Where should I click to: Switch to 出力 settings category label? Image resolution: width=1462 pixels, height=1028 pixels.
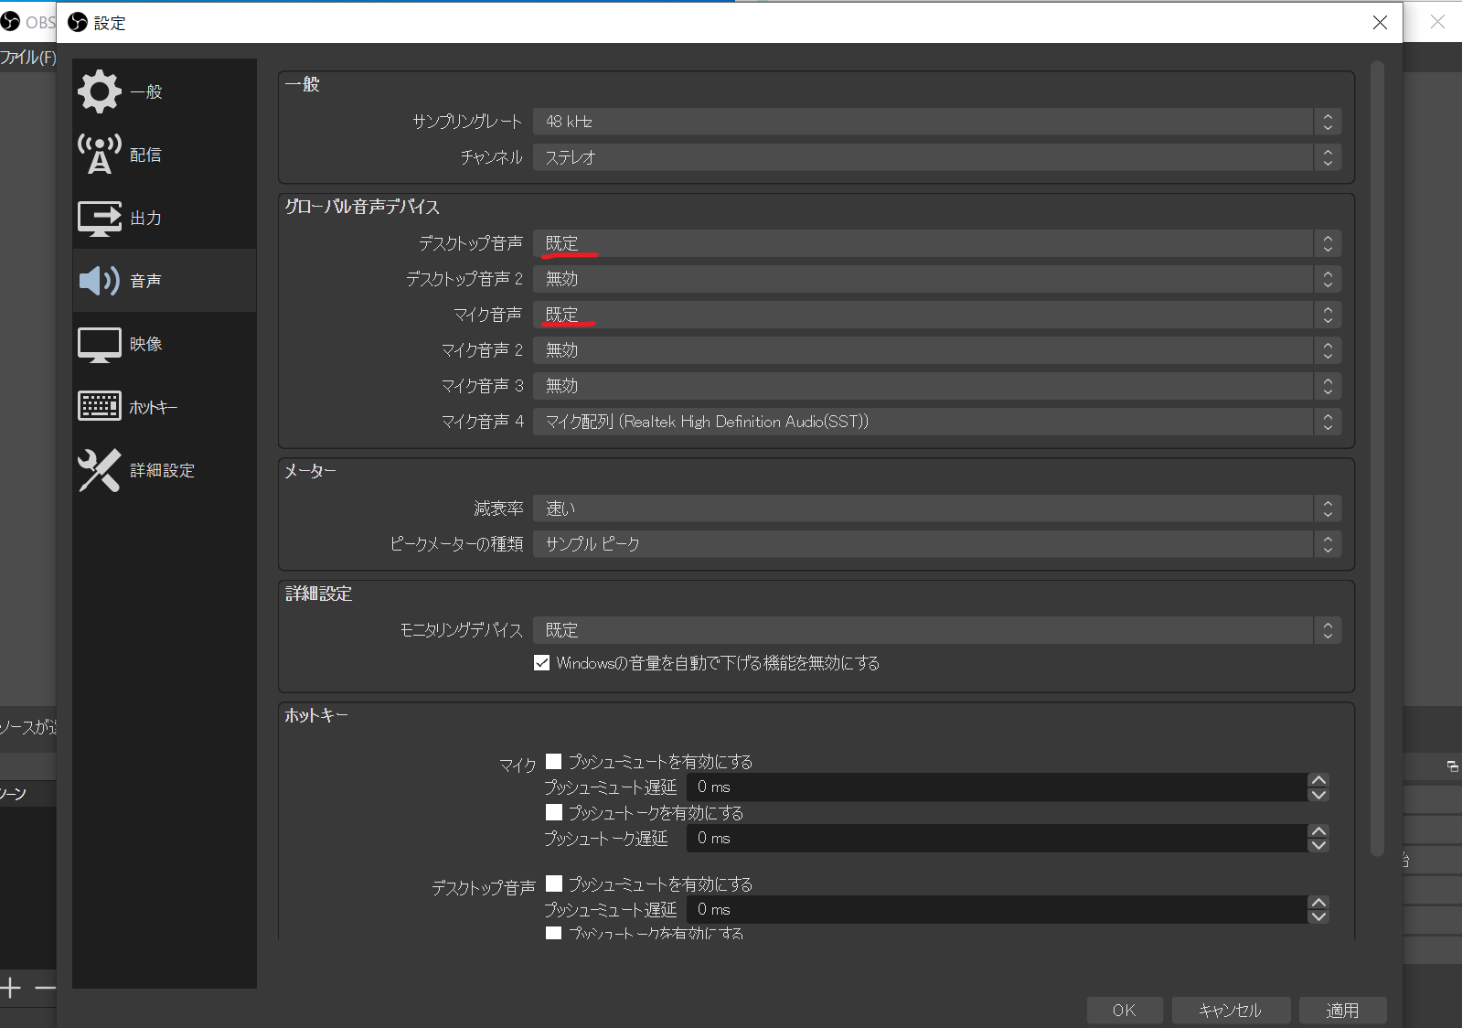click(146, 218)
